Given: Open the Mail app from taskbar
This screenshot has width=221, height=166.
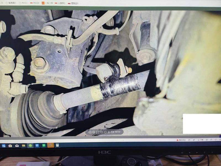Looking at the screenshot, I should (17, 146).
